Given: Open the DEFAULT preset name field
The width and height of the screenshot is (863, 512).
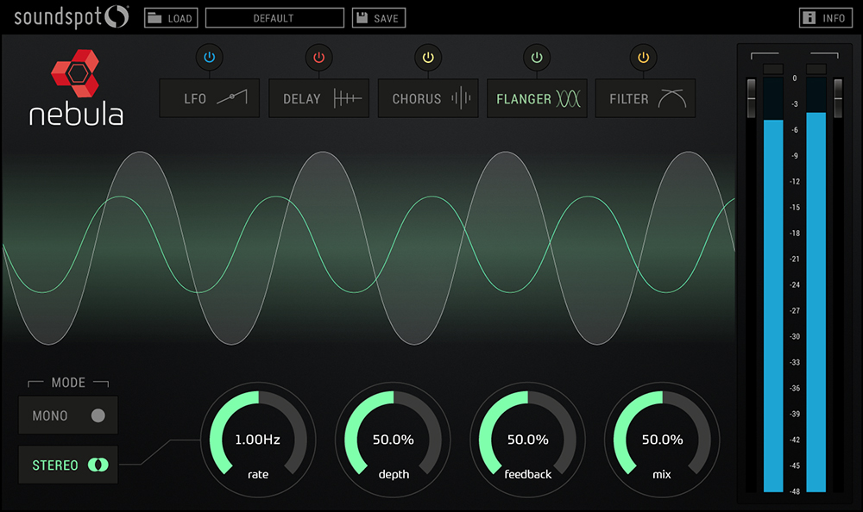Looking at the screenshot, I should (274, 18).
